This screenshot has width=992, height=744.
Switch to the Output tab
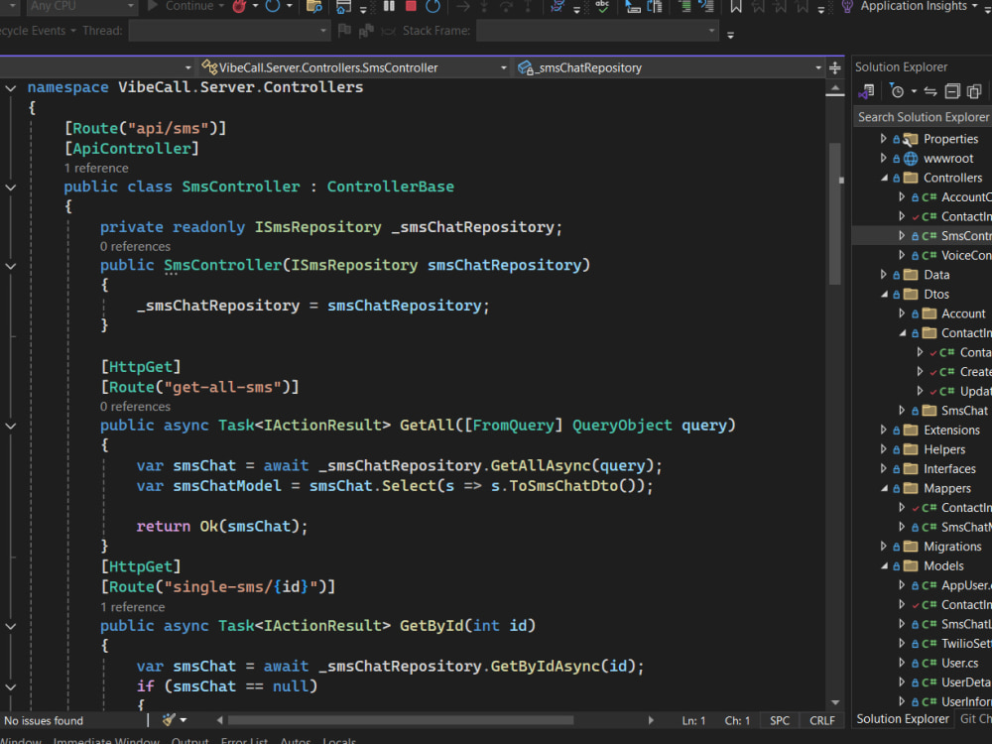point(189,740)
